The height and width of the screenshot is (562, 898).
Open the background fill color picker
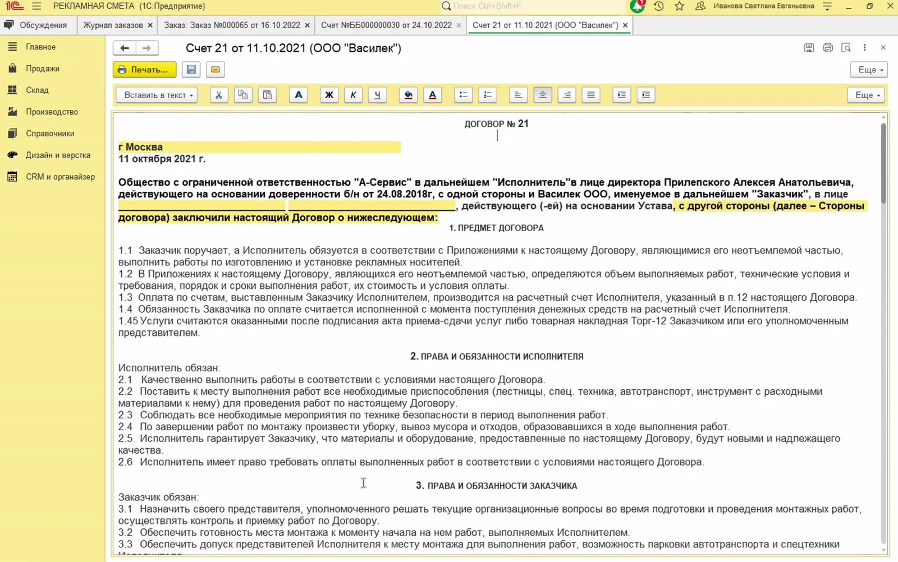(x=408, y=95)
